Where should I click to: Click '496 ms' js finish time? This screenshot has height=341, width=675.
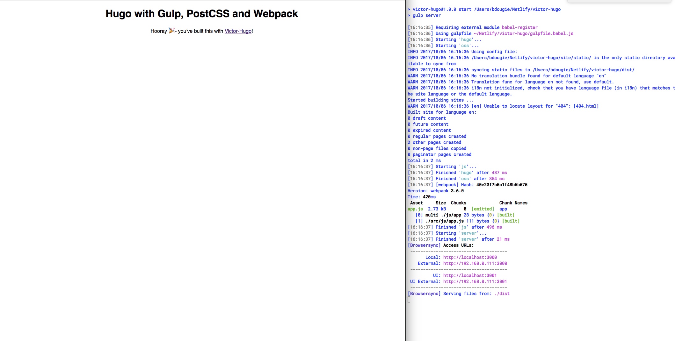coord(494,227)
